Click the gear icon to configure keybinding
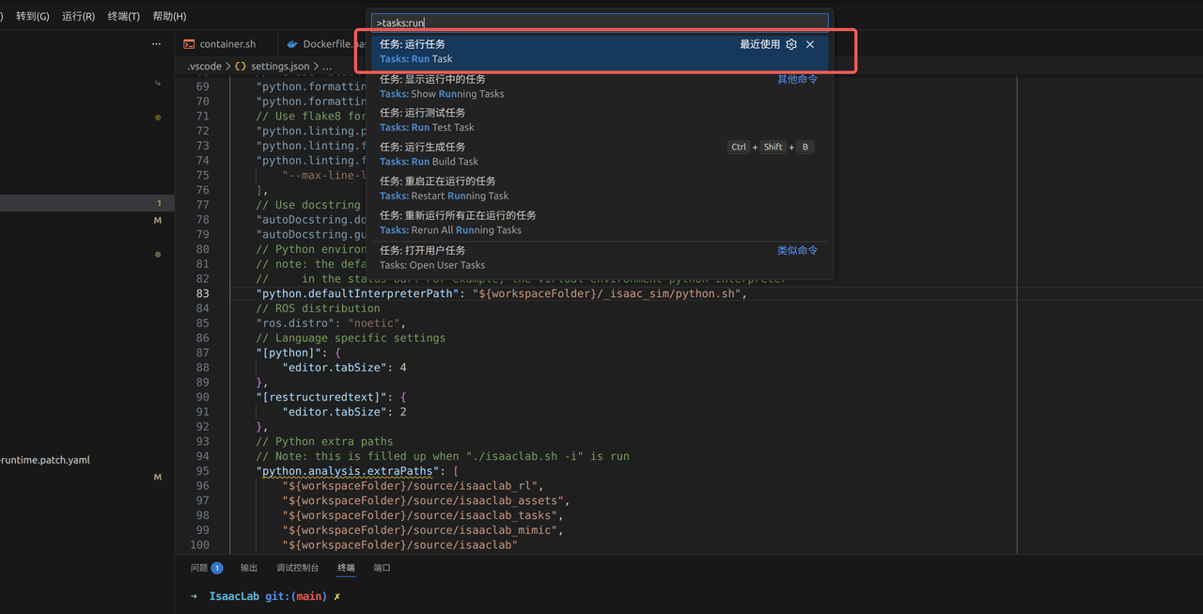This screenshot has height=614, width=1203. (791, 44)
